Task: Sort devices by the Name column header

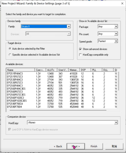Action: coord(20,70)
